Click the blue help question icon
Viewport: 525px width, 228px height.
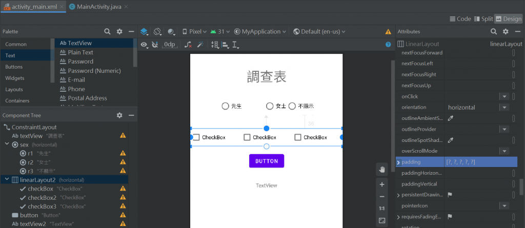coord(388,44)
